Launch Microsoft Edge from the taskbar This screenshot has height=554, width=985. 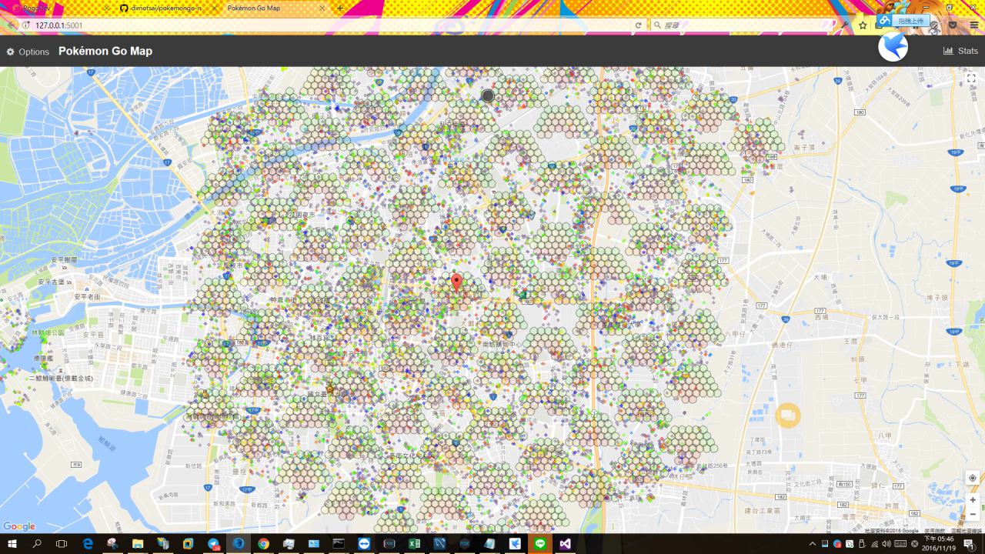tap(88, 543)
